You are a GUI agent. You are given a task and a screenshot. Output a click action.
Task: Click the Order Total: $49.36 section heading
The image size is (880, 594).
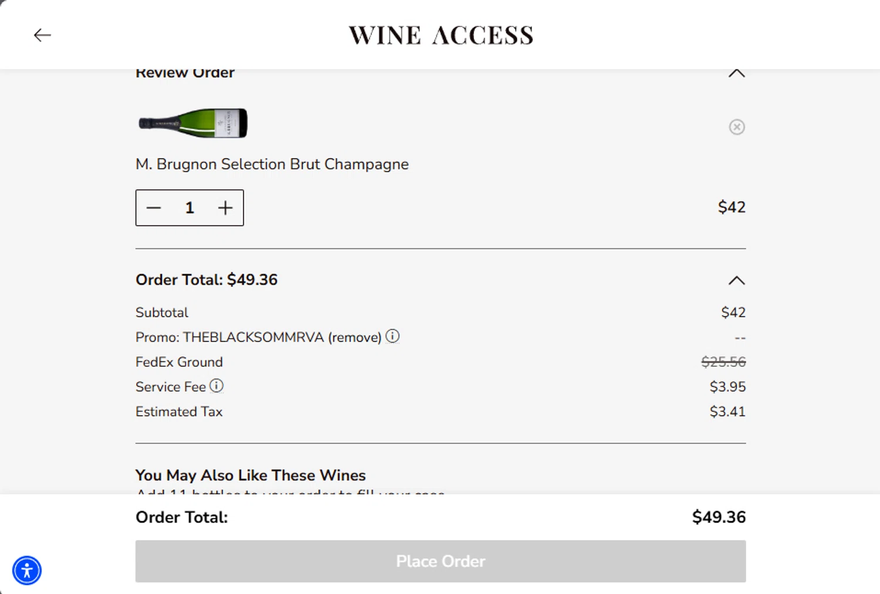click(x=207, y=280)
